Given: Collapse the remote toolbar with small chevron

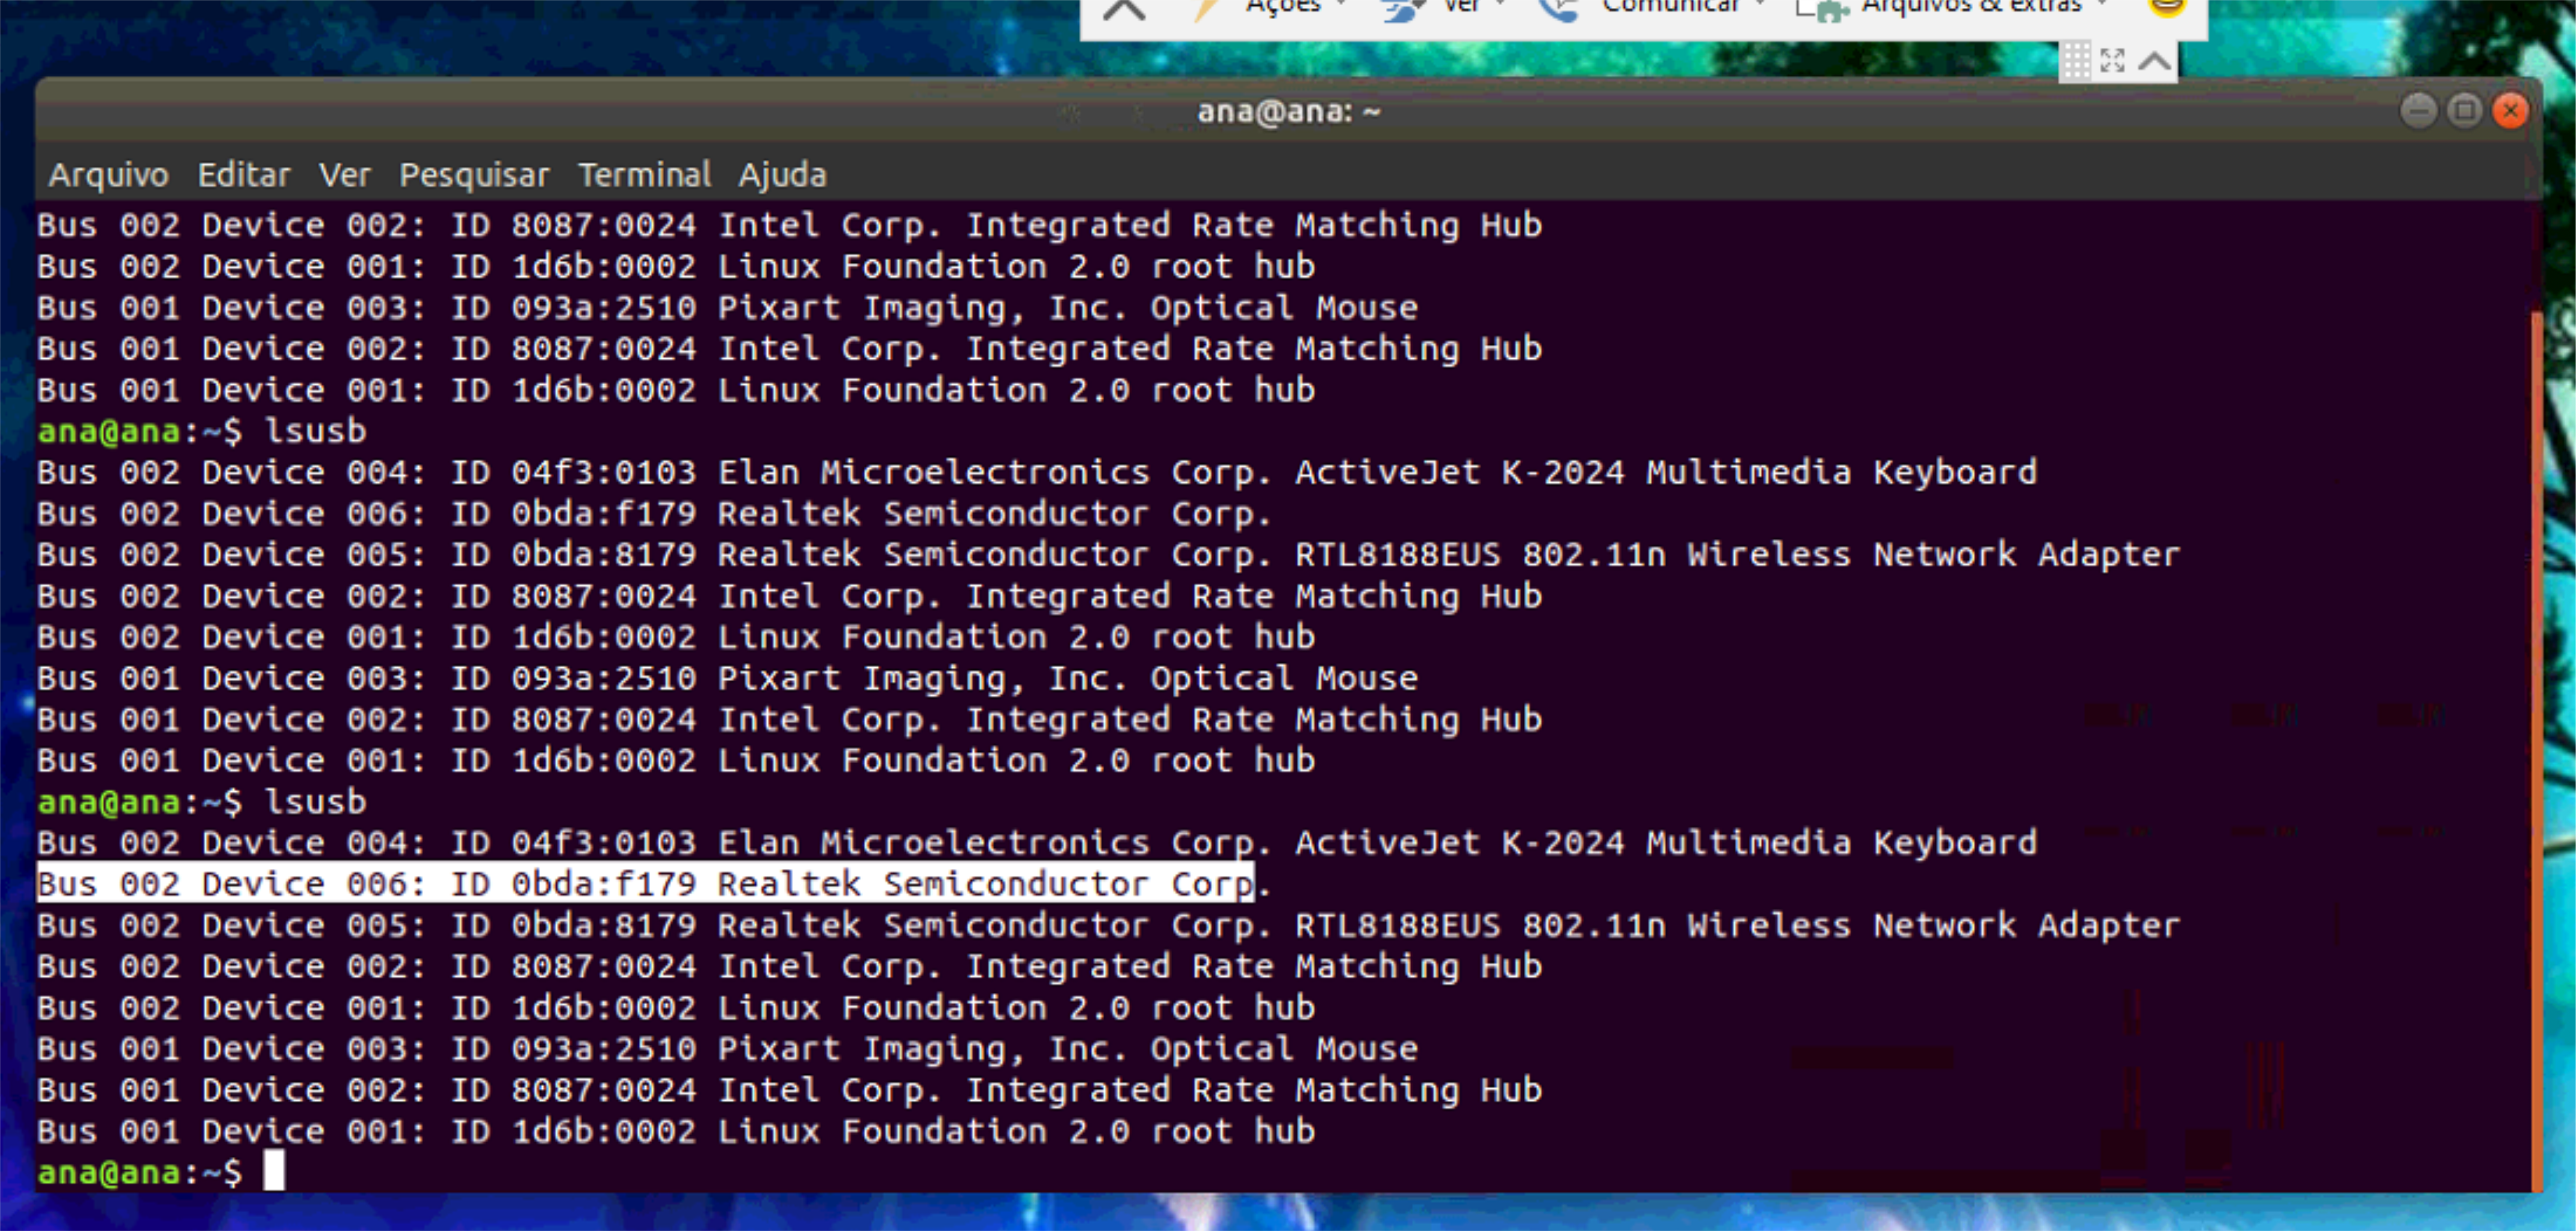Looking at the screenshot, I should pos(2155,62).
